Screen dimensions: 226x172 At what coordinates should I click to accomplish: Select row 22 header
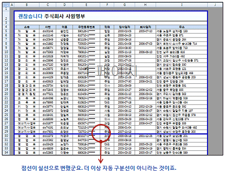(x=6, y=102)
